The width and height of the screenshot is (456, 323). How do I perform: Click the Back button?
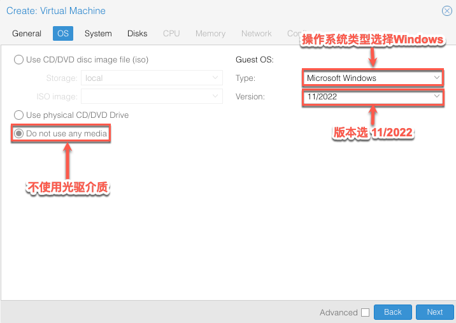pyautogui.click(x=392, y=312)
